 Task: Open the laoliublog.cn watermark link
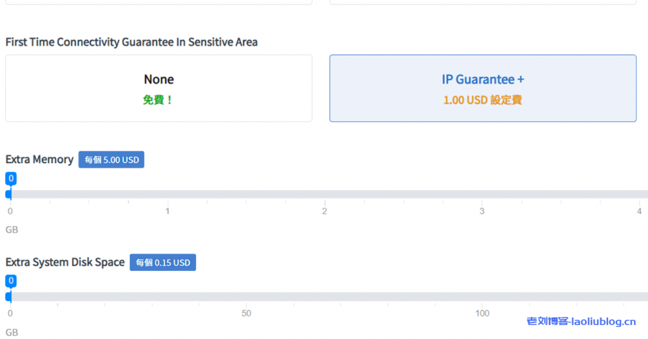[x=581, y=322]
